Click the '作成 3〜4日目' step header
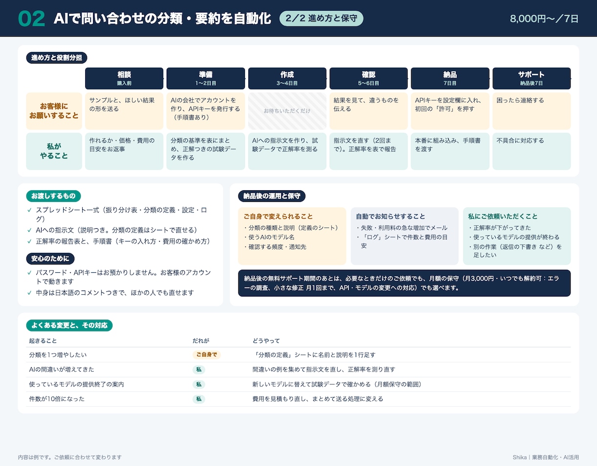Viewport: 597px width, 466px height. pos(287,78)
